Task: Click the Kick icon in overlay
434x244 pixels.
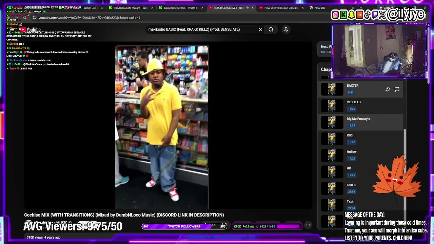Action: pos(343,15)
